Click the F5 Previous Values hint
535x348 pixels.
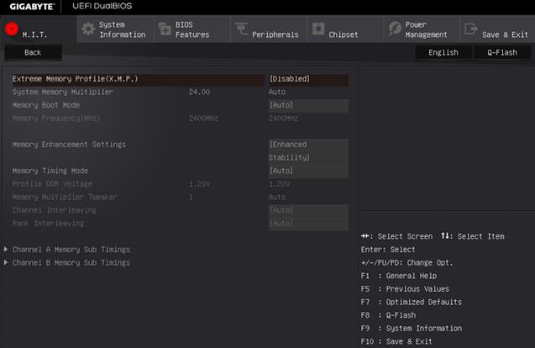405,289
